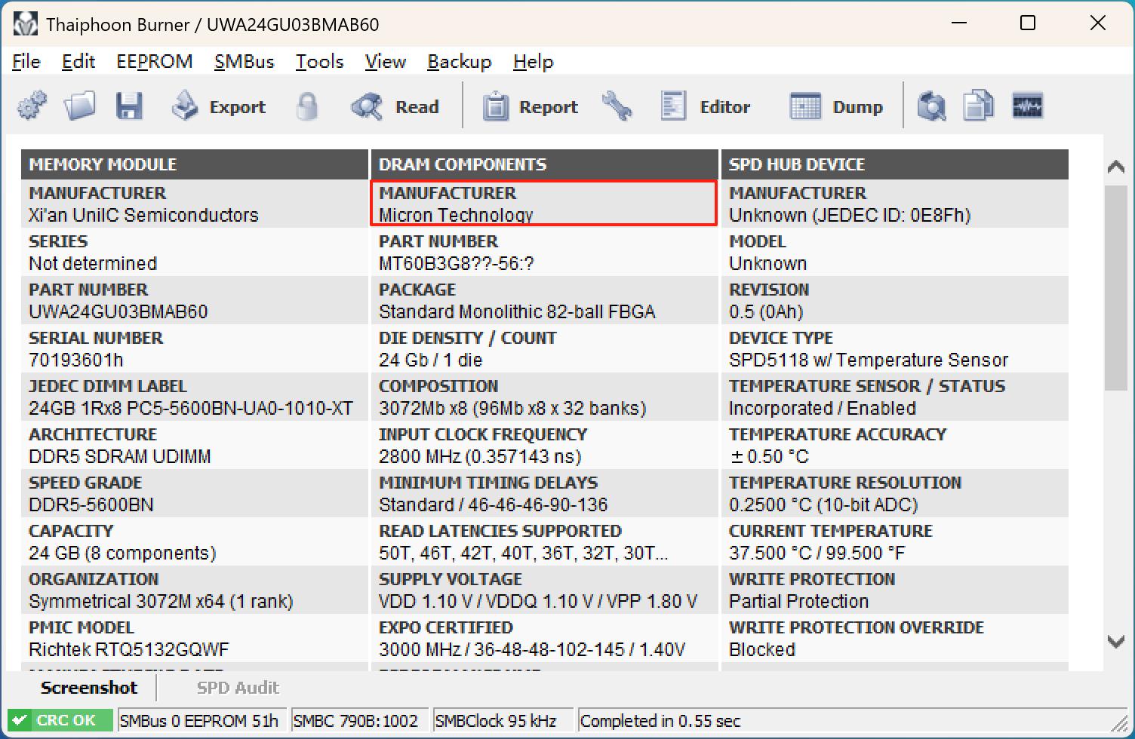Open the Backup menu

(460, 62)
